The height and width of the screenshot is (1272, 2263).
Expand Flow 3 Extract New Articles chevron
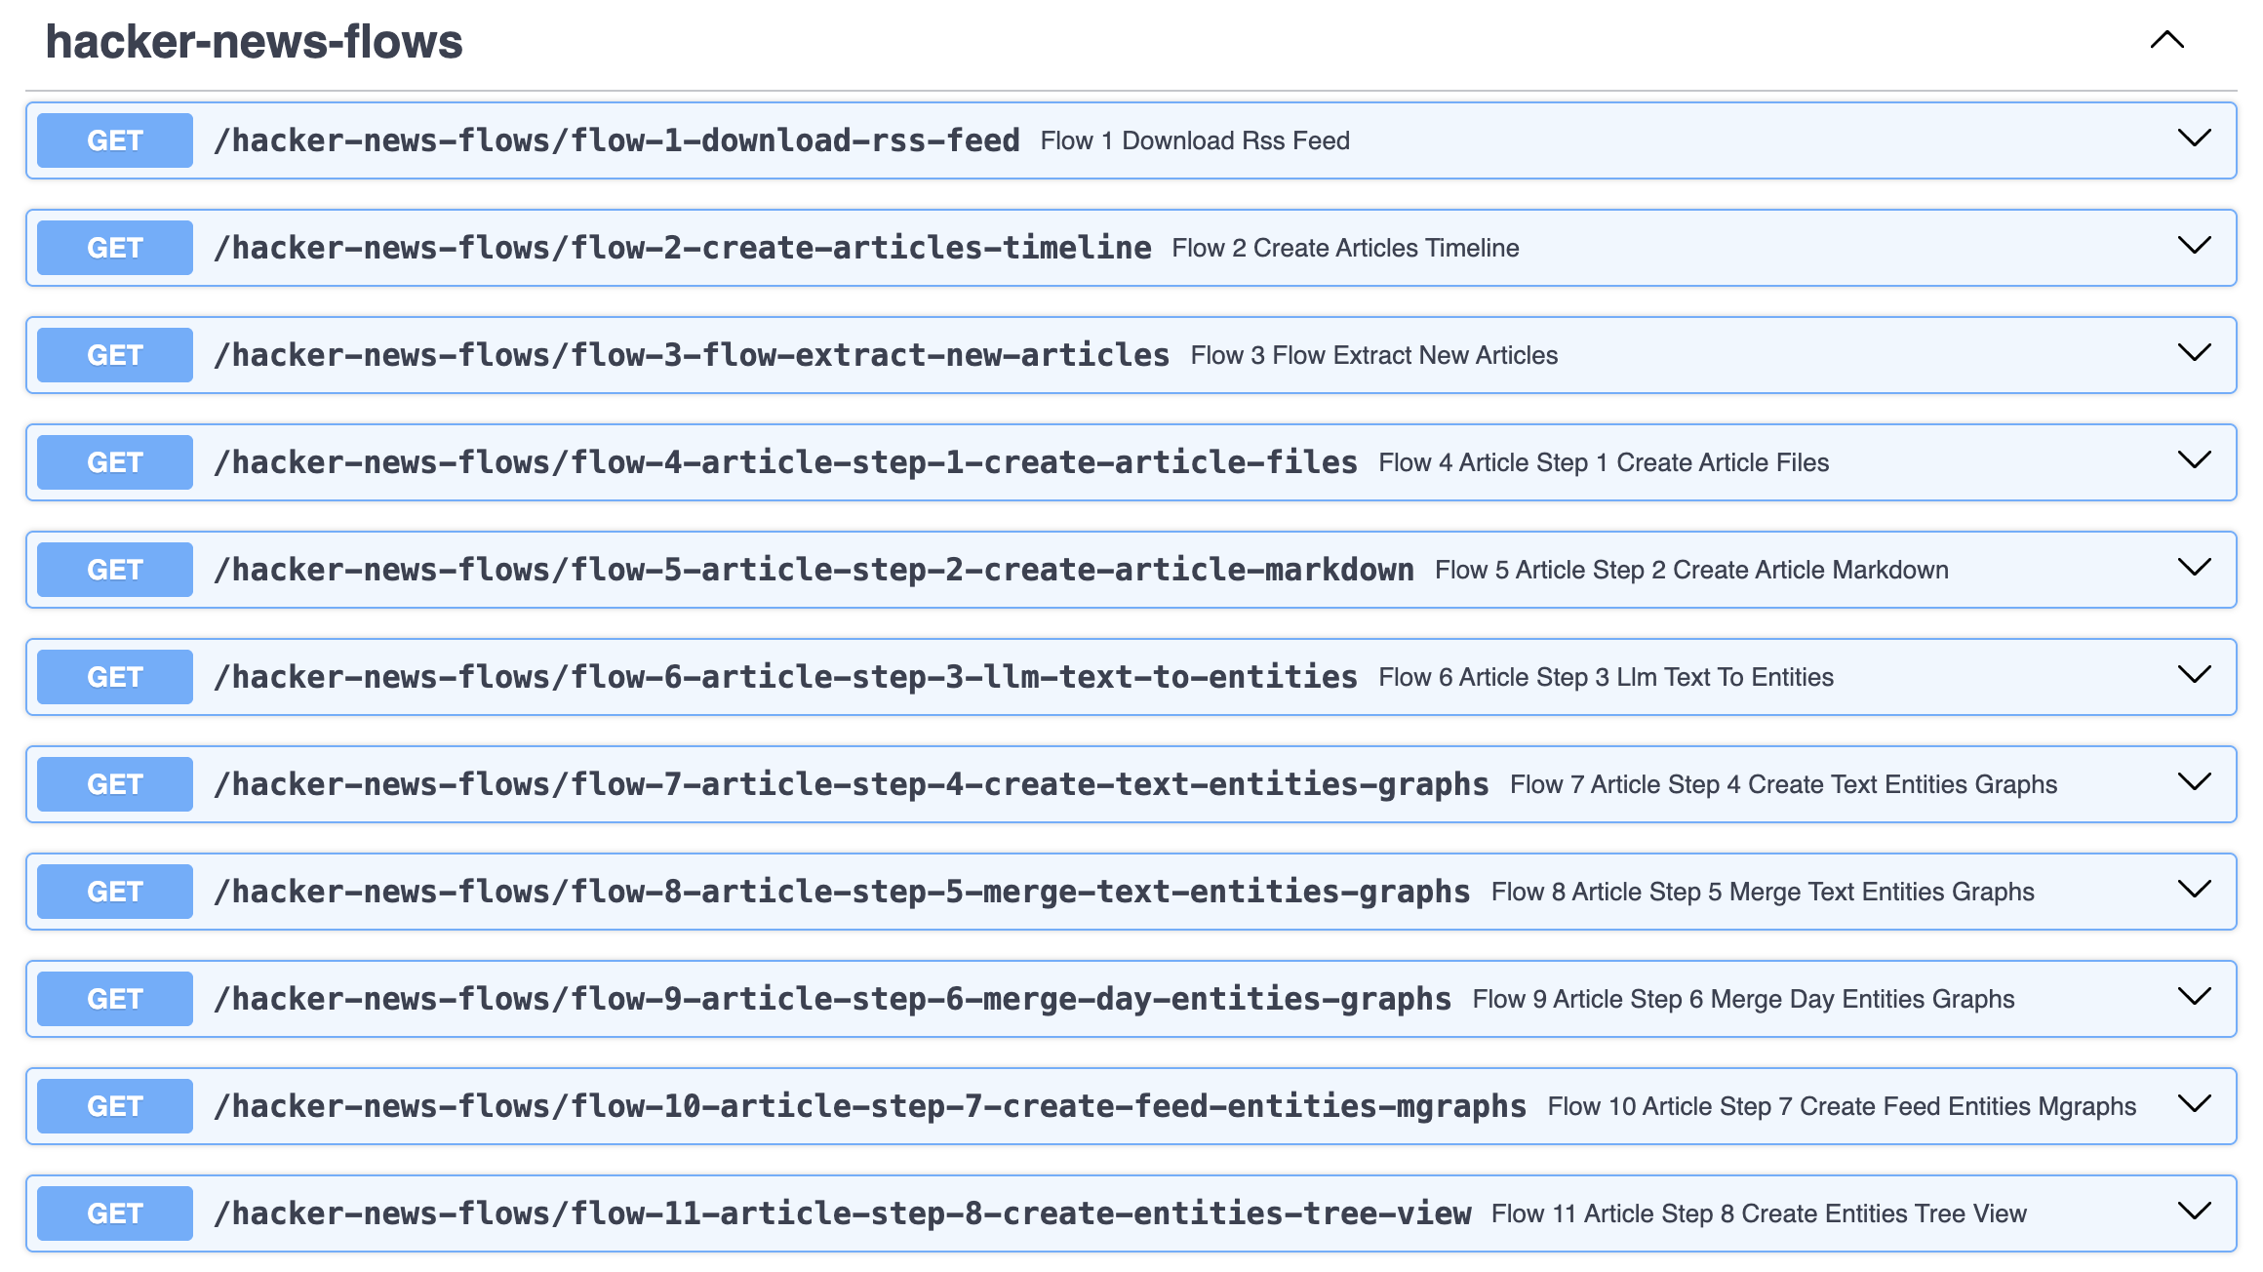2194,353
